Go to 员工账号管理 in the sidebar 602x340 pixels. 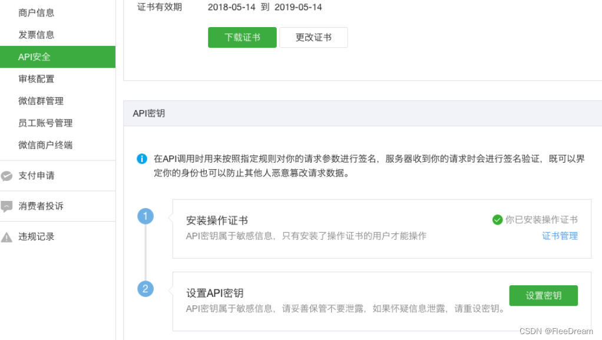[x=45, y=123]
